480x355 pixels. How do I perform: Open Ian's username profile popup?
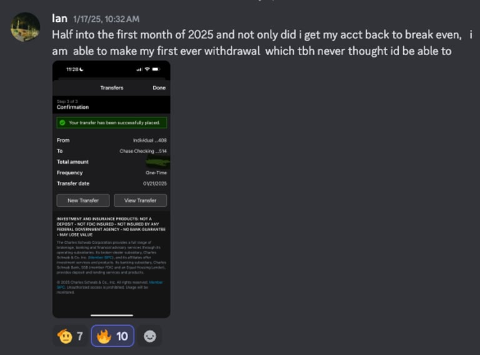pyautogui.click(x=60, y=19)
